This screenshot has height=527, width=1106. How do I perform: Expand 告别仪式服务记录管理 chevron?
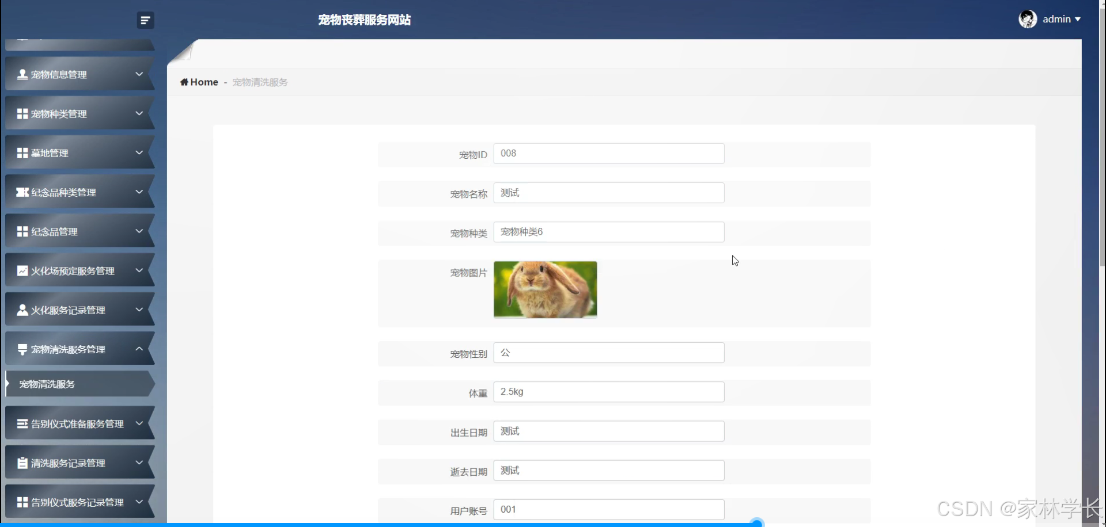139,502
